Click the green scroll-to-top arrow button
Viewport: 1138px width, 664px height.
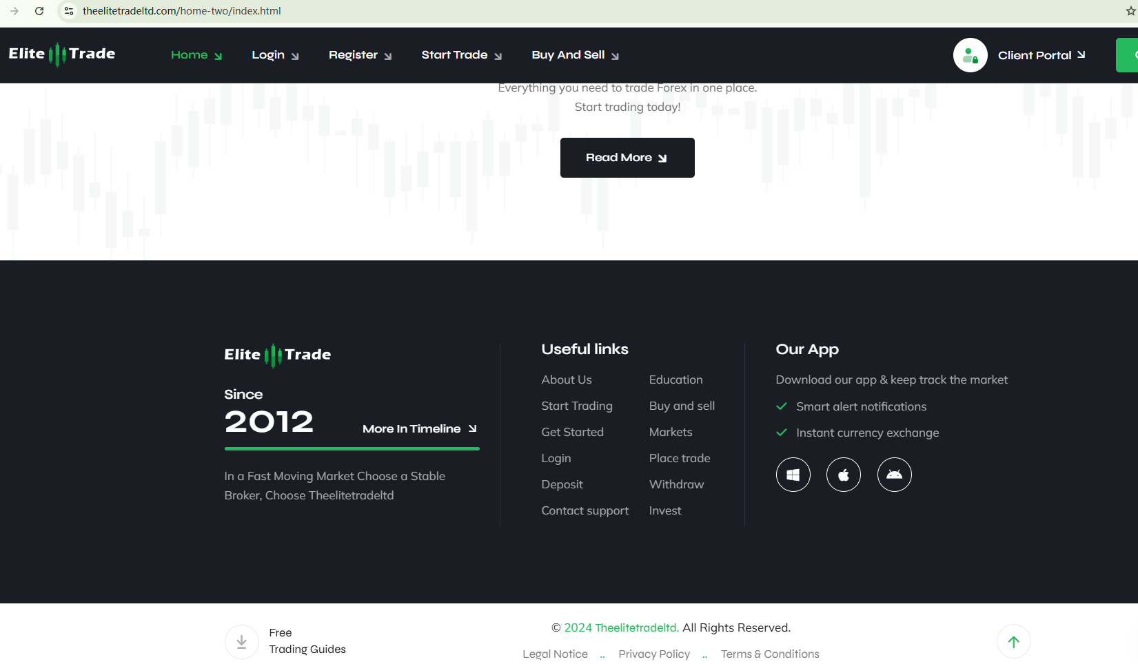pos(1013,641)
